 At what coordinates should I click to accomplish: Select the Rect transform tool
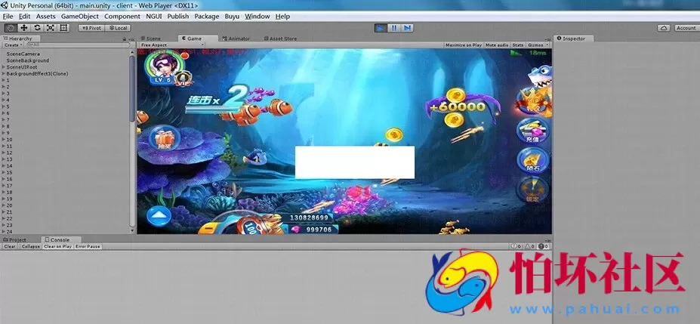(x=63, y=28)
